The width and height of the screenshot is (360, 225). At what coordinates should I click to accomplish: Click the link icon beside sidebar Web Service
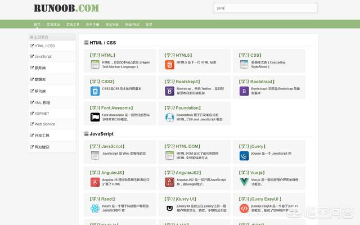point(31,124)
